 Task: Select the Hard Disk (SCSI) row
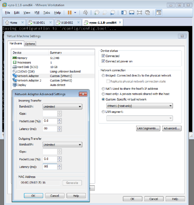[x=53, y=67]
